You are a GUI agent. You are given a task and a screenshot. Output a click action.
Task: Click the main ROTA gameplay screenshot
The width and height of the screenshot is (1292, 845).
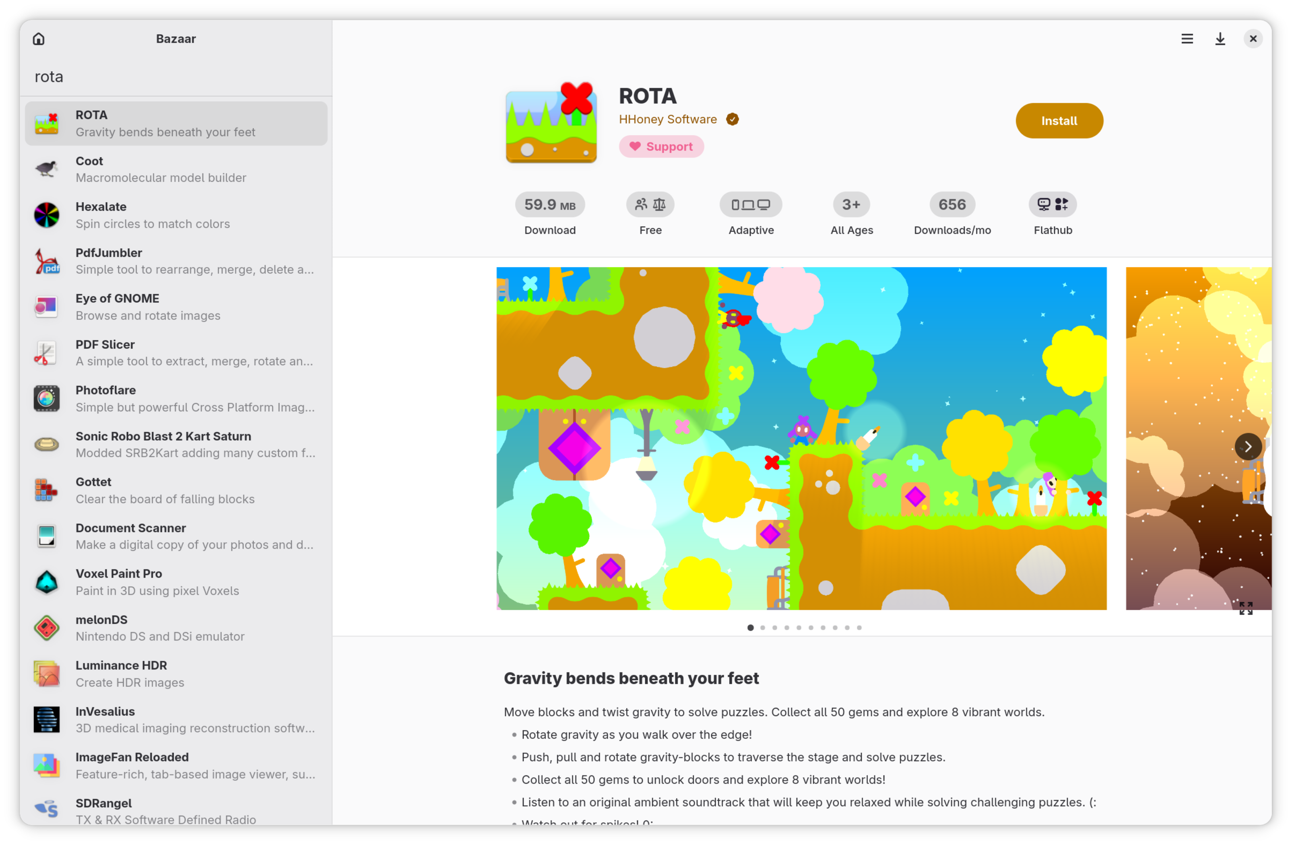801,438
